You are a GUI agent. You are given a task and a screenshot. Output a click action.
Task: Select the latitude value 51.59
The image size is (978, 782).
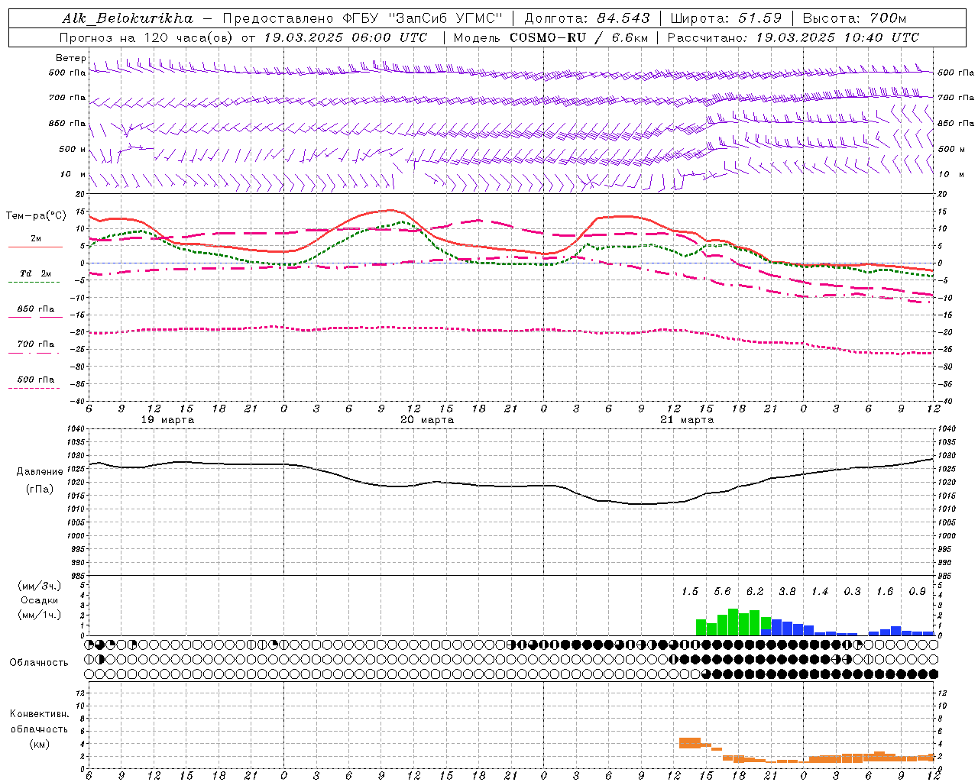759,18
